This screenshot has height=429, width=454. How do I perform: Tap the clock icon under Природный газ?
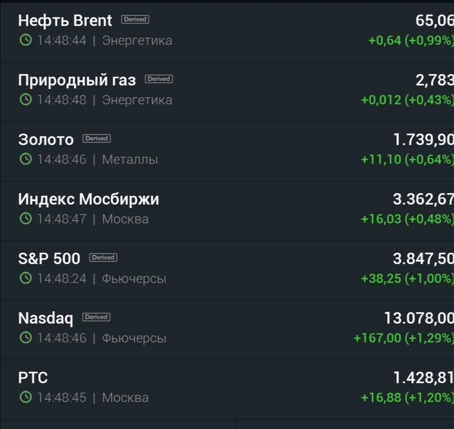click(x=25, y=99)
